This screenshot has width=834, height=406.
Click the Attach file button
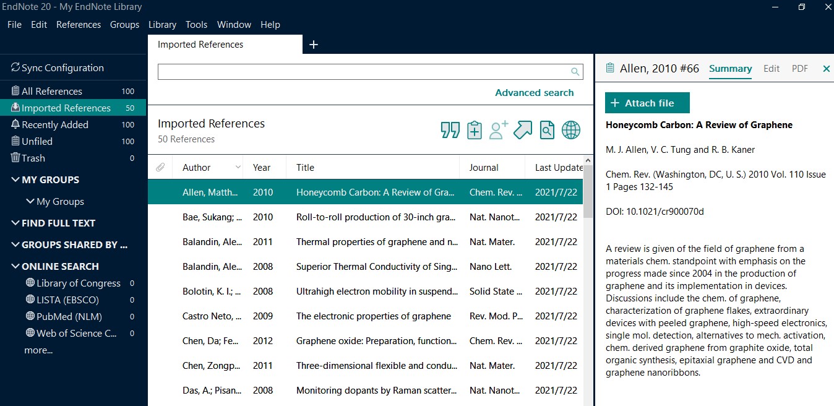tap(647, 103)
